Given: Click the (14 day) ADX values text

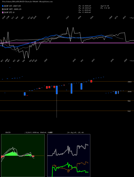Looking at the screenshot, I should [x=75, y=132].
